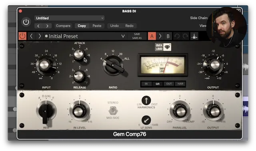256x151 pixels.
Task: Click the Redo button in header
Action: (129, 26)
